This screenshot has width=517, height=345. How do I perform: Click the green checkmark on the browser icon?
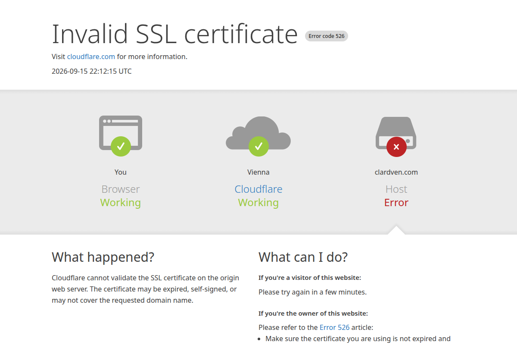[x=121, y=147]
